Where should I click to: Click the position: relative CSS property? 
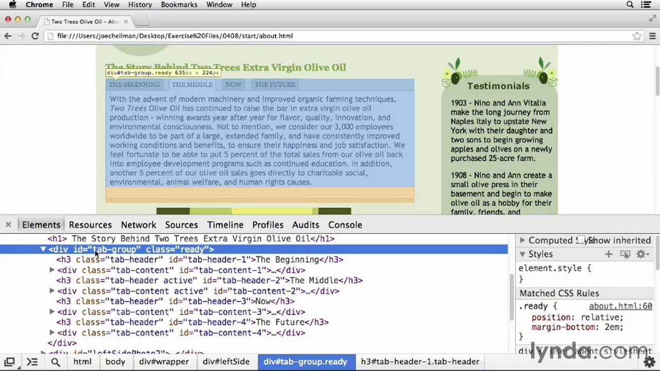coord(577,317)
